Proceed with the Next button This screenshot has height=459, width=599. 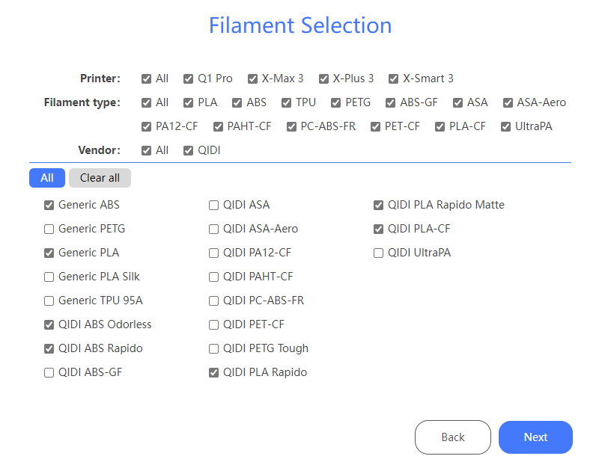coord(535,437)
